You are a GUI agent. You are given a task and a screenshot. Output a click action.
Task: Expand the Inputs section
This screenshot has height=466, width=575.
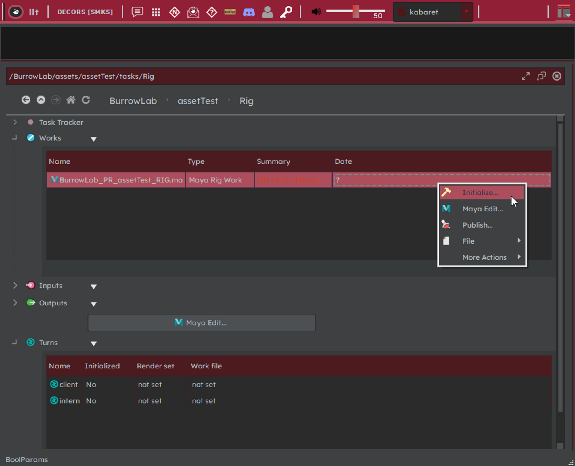(x=15, y=285)
